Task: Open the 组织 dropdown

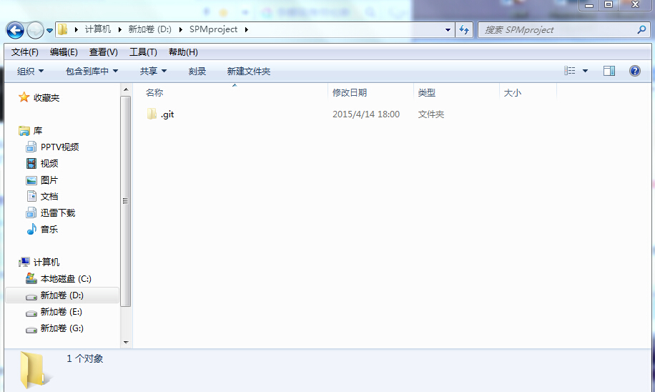Action: [x=30, y=72]
